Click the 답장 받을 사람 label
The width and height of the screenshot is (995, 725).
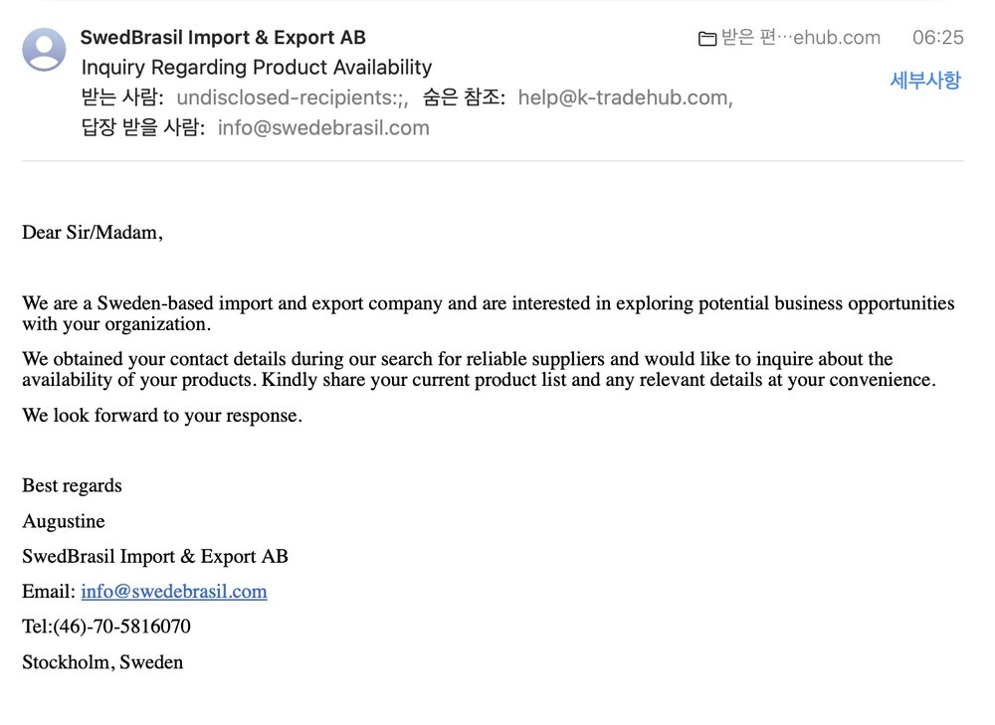coord(142,127)
